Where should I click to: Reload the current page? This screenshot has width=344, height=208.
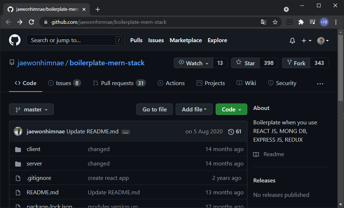coord(31,22)
